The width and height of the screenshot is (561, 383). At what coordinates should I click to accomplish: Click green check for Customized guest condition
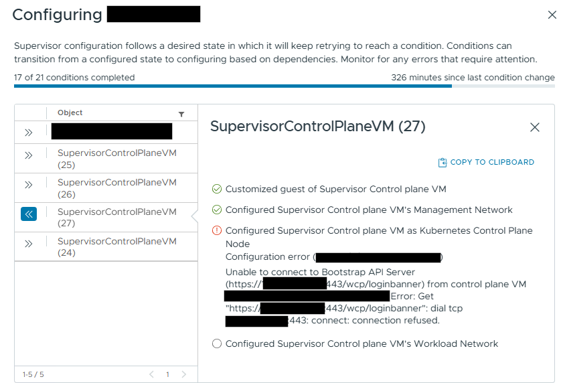tap(217, 189)
